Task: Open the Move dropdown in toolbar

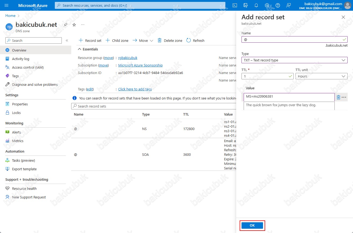Action: coord(143,40)
